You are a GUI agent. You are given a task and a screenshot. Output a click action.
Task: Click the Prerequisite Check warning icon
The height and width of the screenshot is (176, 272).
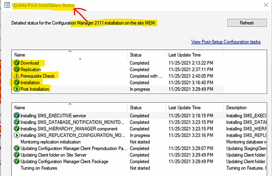click(x=17, y=76)
